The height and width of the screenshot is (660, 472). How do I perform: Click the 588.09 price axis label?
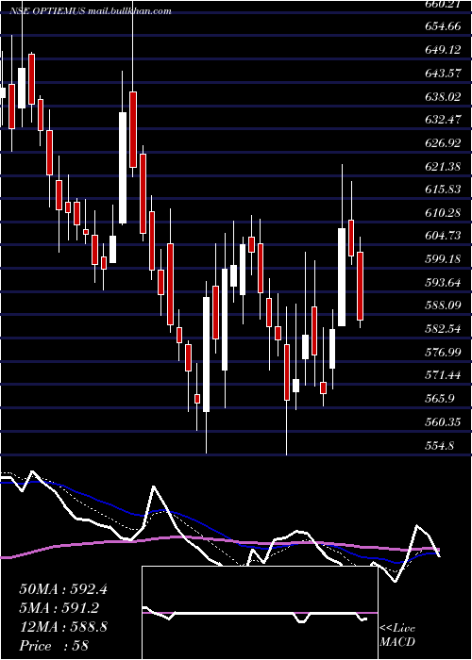(443, 306)
